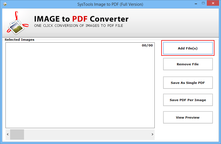Open View Preview
This screenshot has width=221, height=144.
(x=188, y=117)
